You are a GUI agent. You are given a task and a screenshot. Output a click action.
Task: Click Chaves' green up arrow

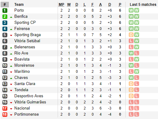11,78
